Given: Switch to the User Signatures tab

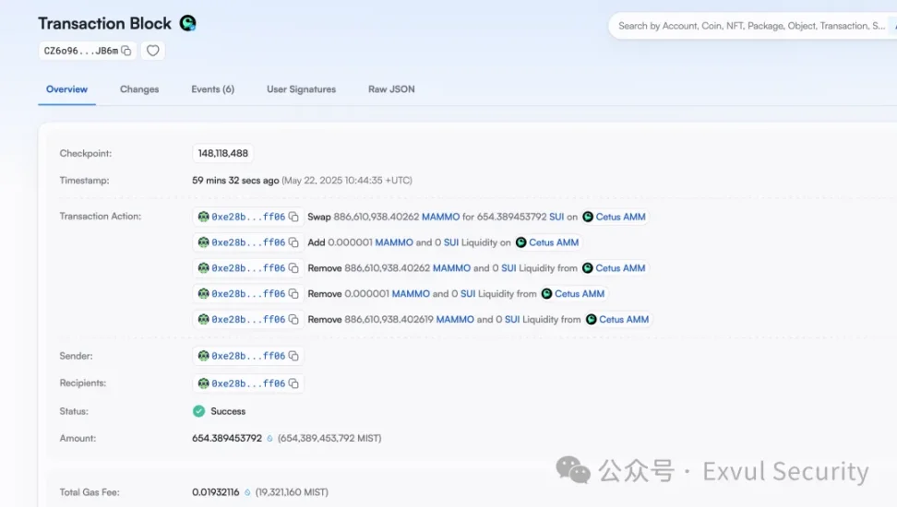Looking at the screenshot, I should pos(302,89).
